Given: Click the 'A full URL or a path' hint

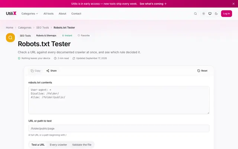Looking at the screenshot, I should tap(47, 135).
